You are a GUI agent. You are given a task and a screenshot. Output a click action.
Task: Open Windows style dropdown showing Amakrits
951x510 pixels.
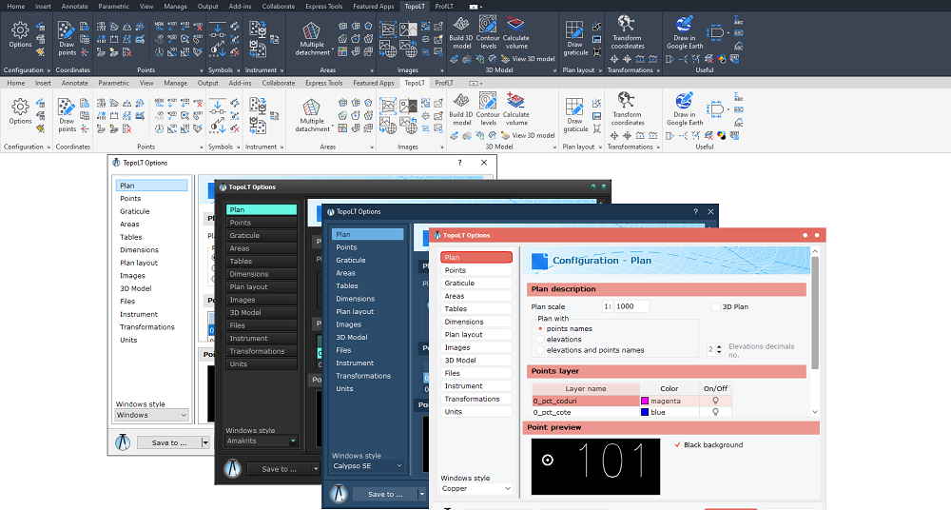click(x=262, y=441)
